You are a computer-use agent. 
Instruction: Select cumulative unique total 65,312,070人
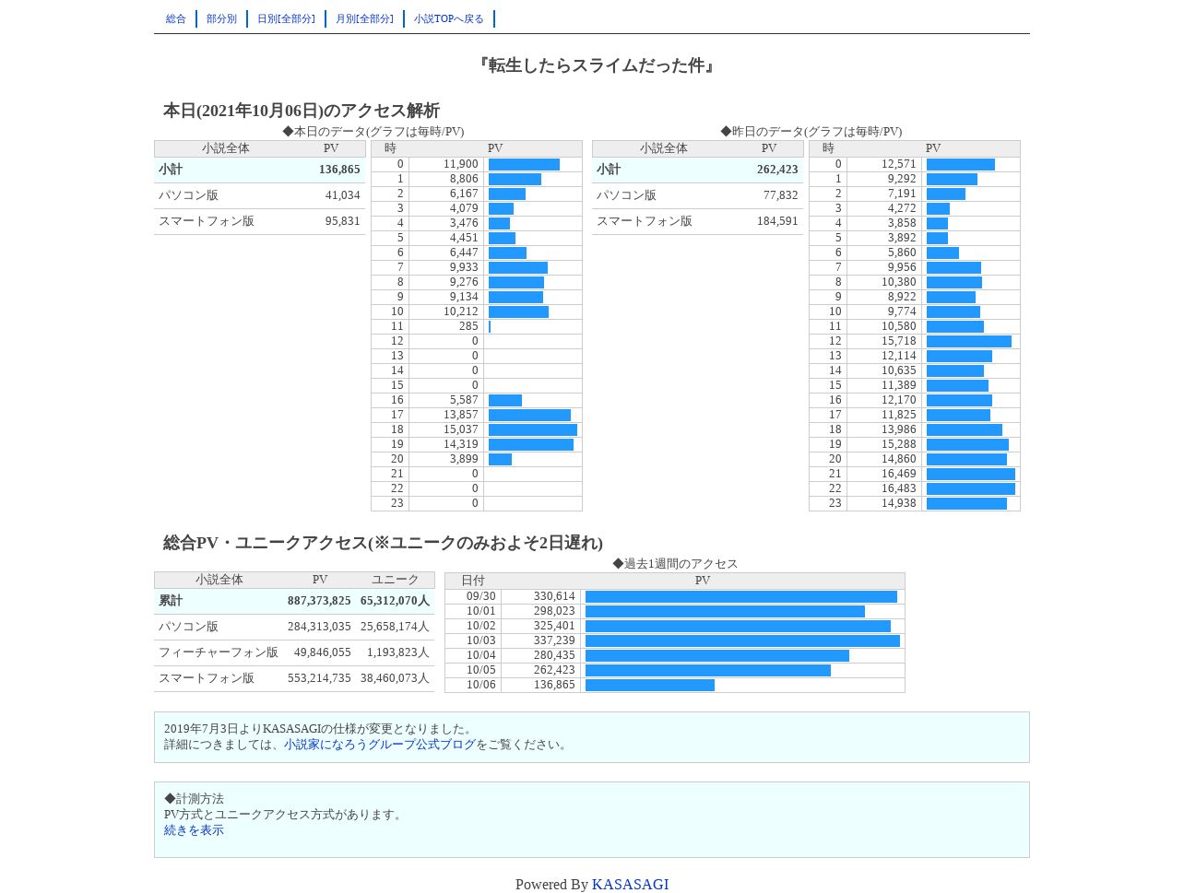click(x=395, y=601)
